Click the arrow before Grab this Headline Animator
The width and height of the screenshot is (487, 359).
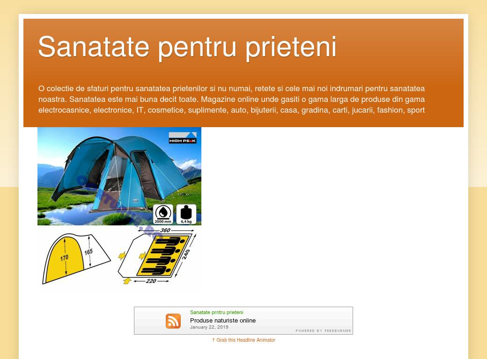[x=214, y=340]
